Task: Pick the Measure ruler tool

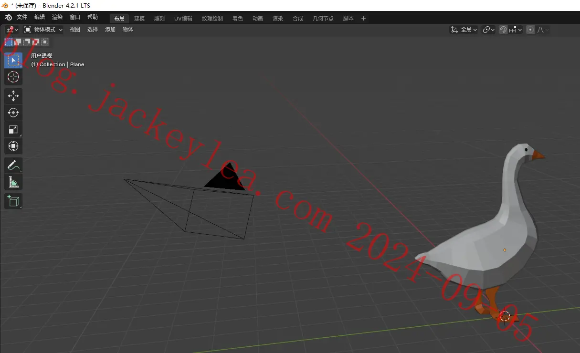Action: pos(13,182)
